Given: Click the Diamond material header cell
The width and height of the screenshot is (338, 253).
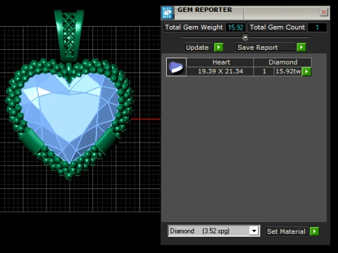Looking at the screenshot, I should click(283, 63).
